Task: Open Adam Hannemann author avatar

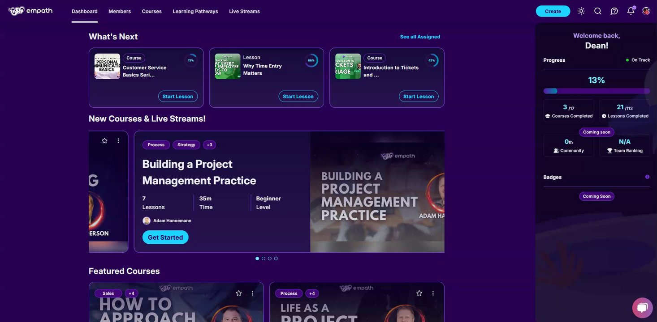Action: click(x=147, y=220)
